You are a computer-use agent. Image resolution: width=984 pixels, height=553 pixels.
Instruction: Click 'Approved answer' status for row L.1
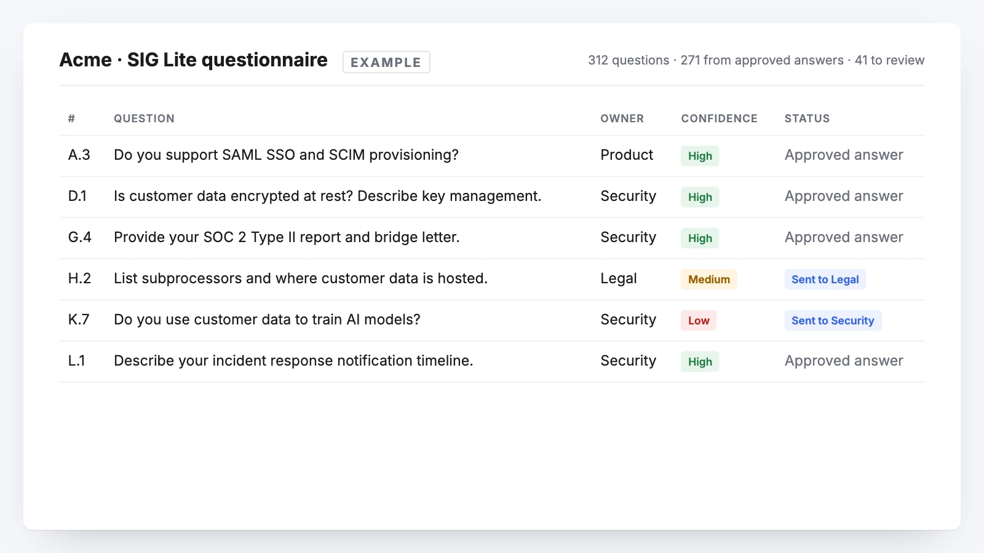click(844, 361)
